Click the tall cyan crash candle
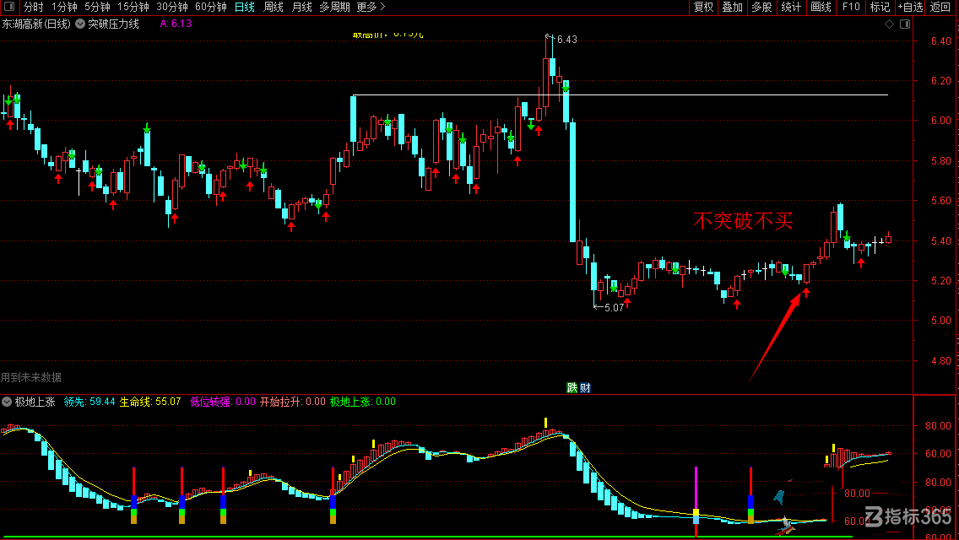959x540 pixels. (x=573, y=181)
